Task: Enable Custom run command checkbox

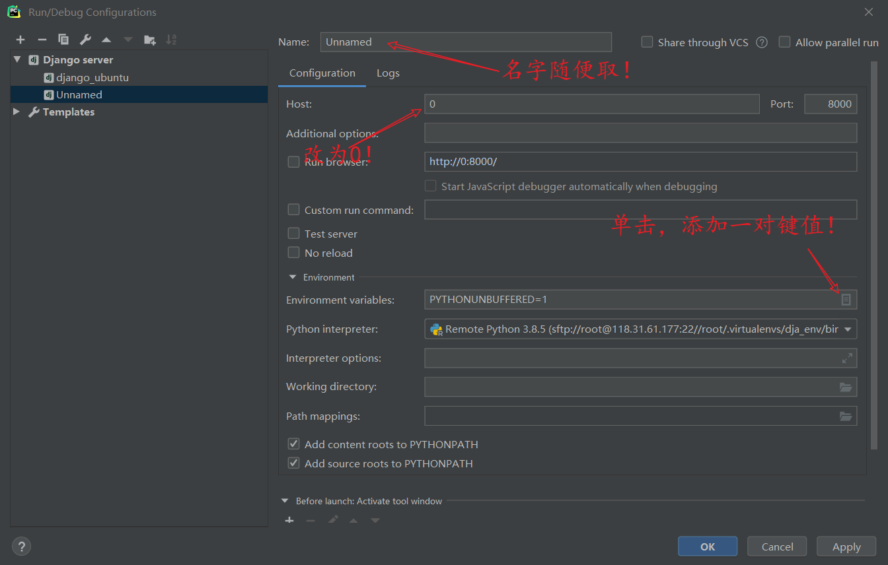Action: coord(294,210)
